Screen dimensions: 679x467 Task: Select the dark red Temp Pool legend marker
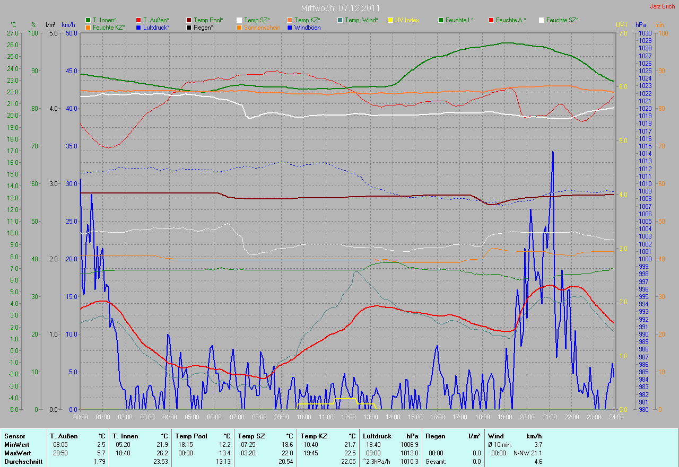189,20
